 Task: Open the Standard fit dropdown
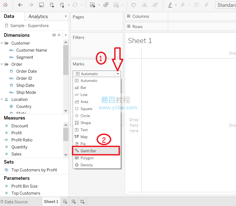[x=225, y=5]
